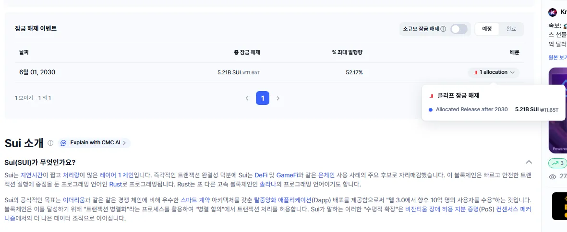Open the 원본 보기 link
This screenshot has width=567, height=232.
click(557, 58)
